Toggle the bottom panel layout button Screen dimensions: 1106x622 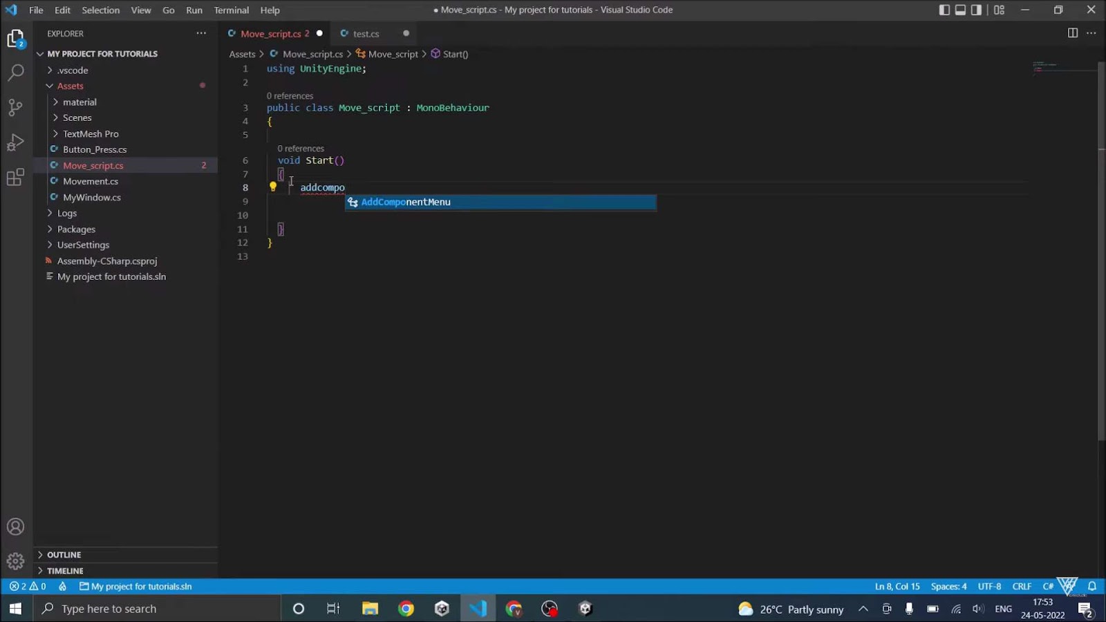tap(960, 10)
